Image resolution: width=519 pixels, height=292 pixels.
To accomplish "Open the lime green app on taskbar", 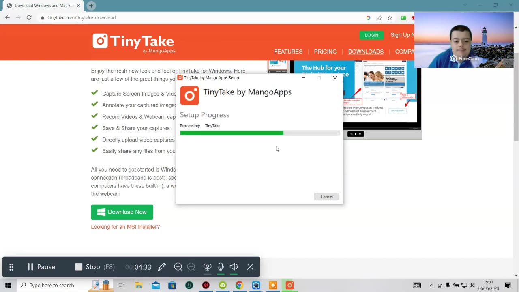I will (223, 285).
